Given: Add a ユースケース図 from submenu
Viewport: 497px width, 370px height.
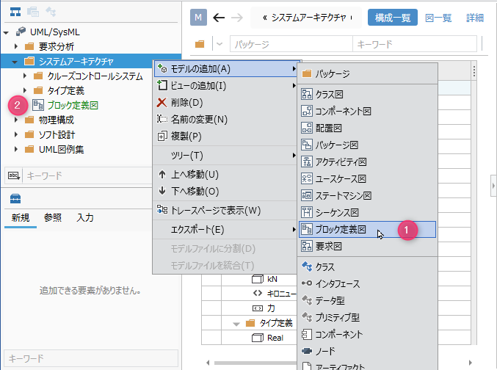Looking at the screenshot, I should pyautogui.click(x=368, y=178).
